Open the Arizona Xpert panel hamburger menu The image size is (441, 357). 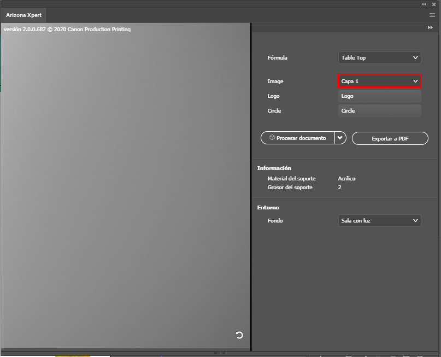point(432,15)
